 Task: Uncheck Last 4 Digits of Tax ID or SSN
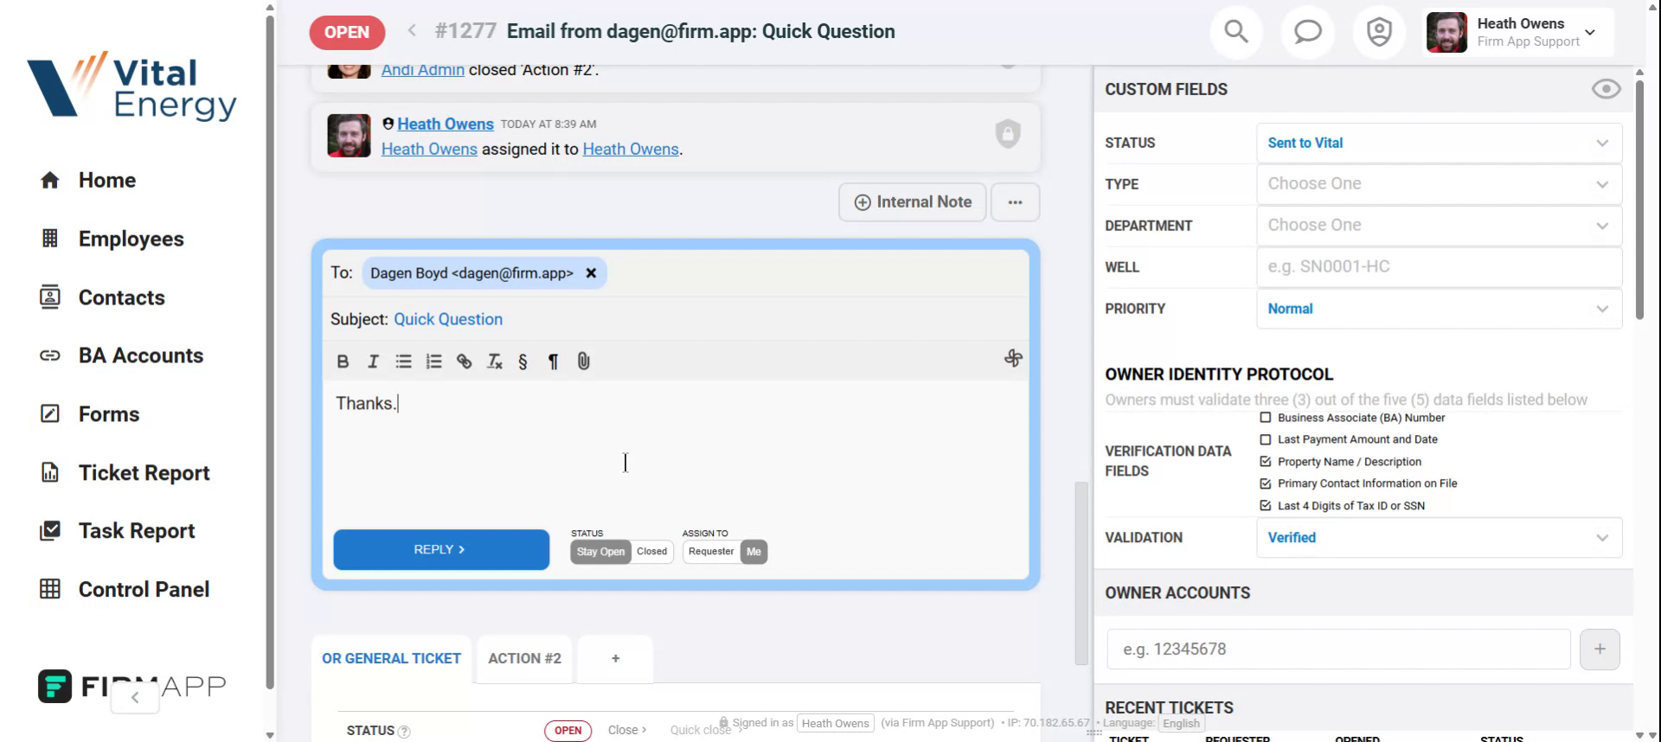click(1266, 506)
